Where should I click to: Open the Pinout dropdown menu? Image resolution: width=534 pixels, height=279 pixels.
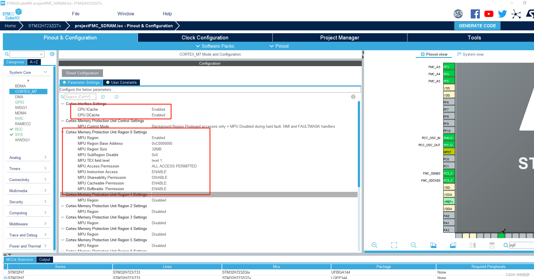tap(279, 46)
